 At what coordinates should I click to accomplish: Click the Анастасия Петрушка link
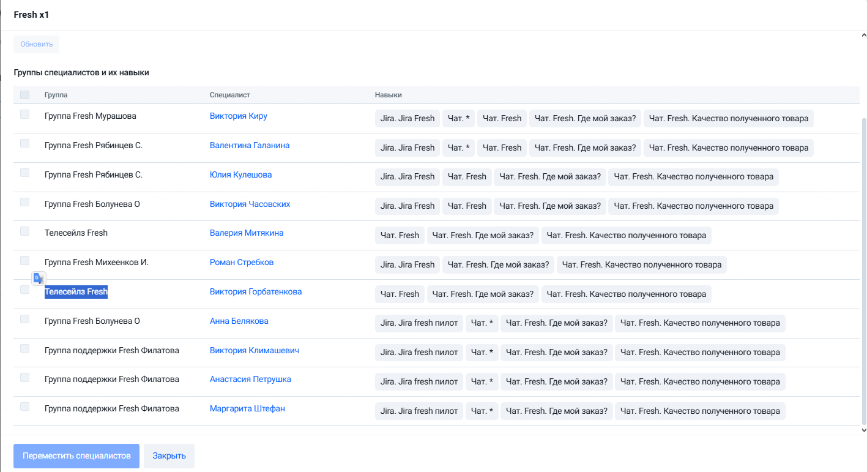pos(250,379)
